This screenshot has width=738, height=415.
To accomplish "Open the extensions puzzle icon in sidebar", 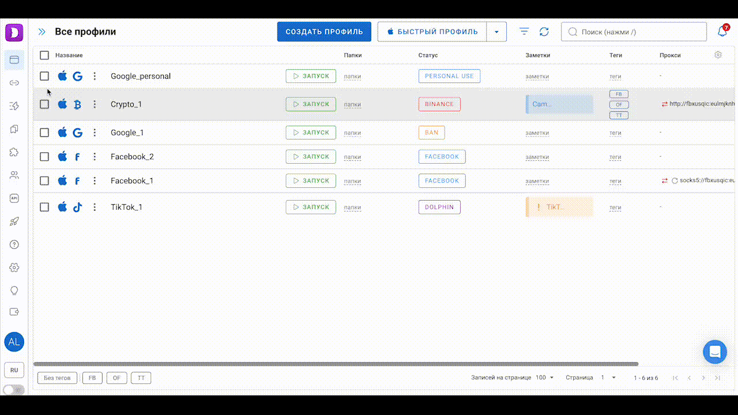I will click(x=14, y=152).
